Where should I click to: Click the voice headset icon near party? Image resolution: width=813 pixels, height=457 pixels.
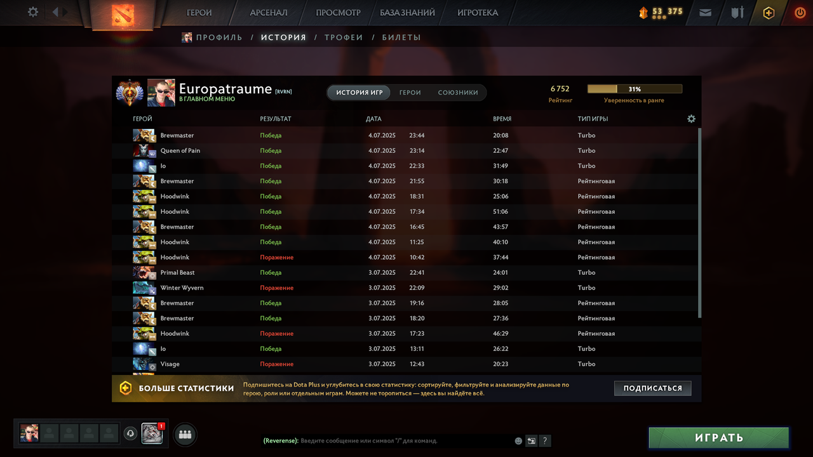[x=130, y=434]
